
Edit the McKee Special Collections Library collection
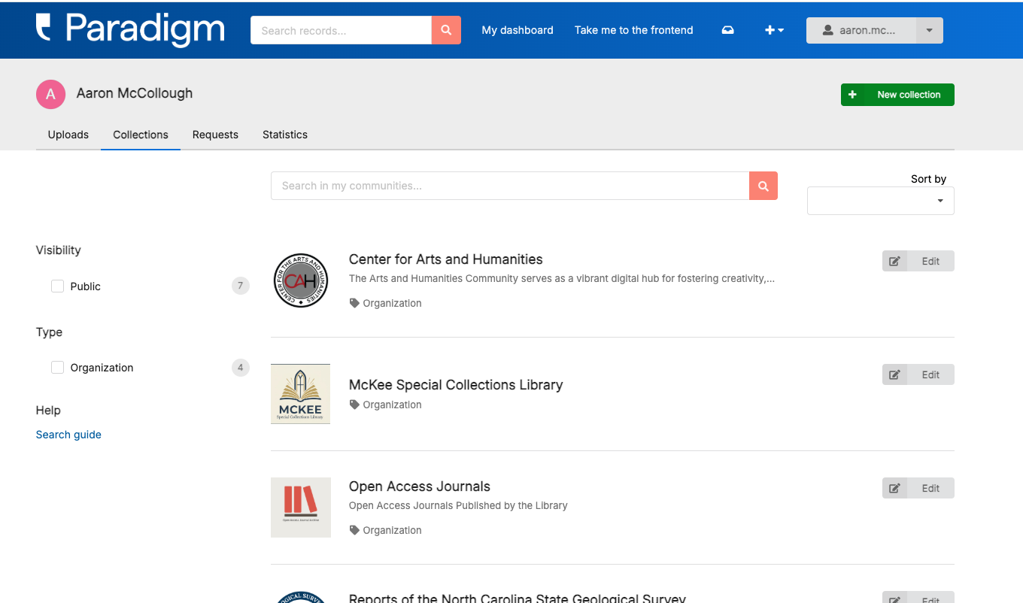click(x=918, y=374)
